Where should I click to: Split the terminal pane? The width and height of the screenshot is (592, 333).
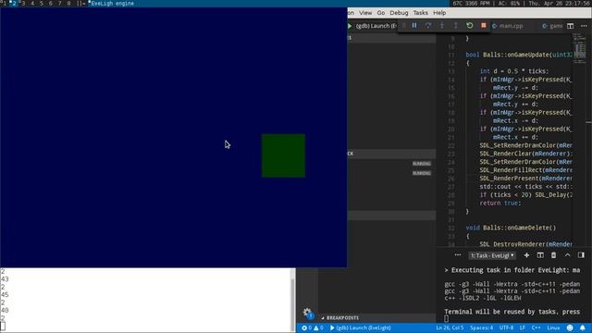[x=540, y=255]
